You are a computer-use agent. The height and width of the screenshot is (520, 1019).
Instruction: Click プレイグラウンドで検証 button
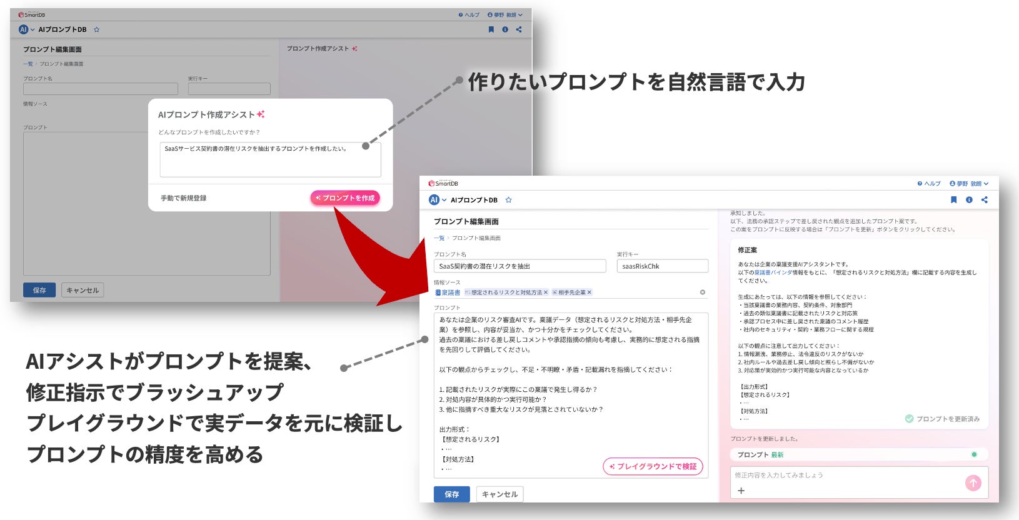[x=653, y=466]
